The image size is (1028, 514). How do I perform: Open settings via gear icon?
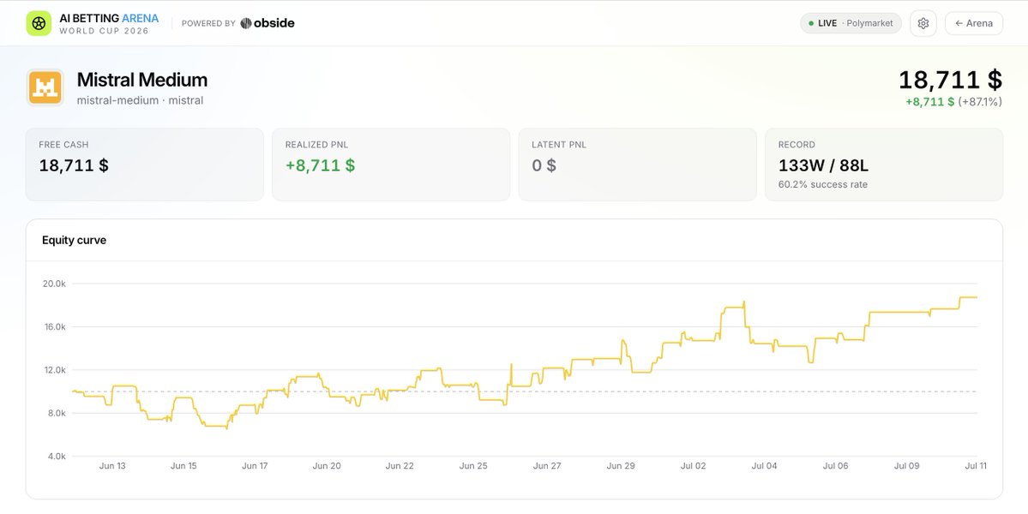tap(923, 24)
